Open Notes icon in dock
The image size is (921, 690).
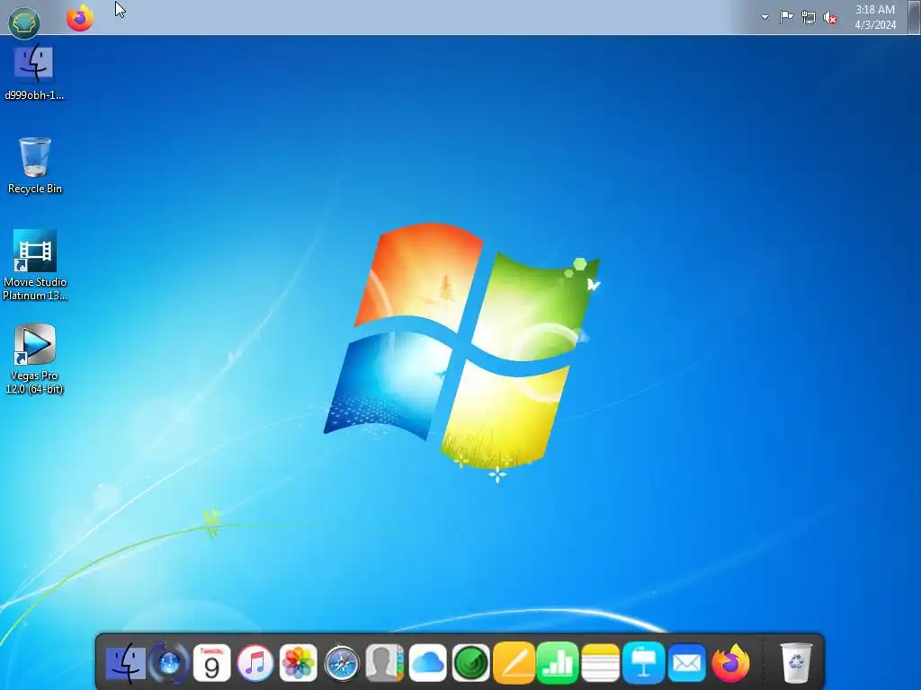pos(600,663)
